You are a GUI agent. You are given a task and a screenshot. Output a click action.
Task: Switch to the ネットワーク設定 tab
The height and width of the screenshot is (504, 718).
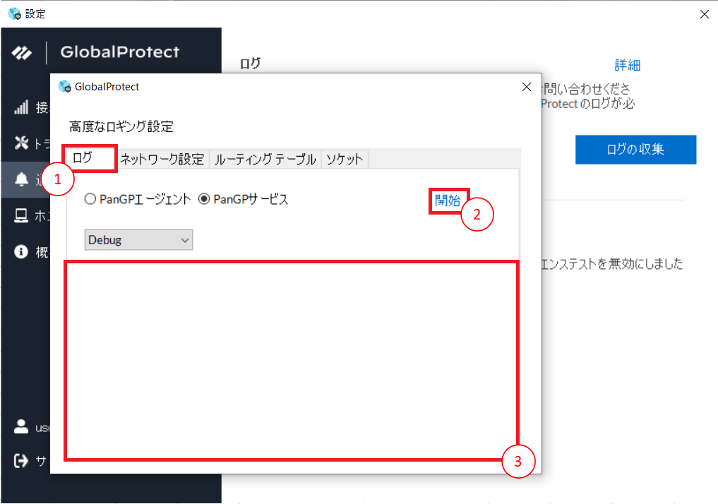pos(162,160)
